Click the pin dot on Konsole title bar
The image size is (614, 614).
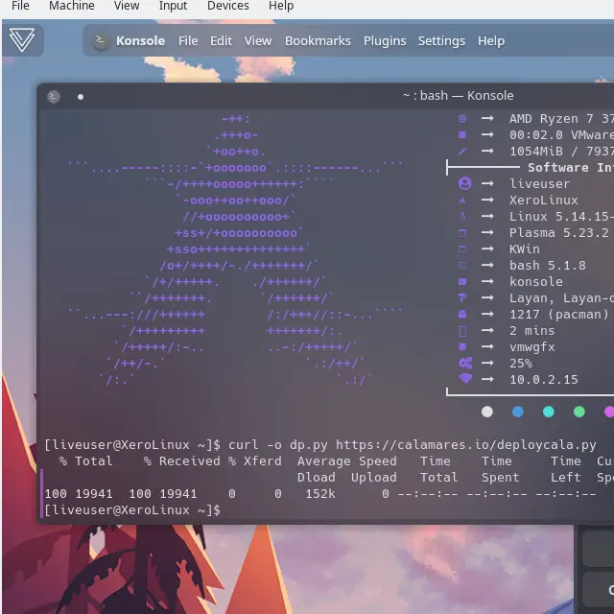coord(81,97)
